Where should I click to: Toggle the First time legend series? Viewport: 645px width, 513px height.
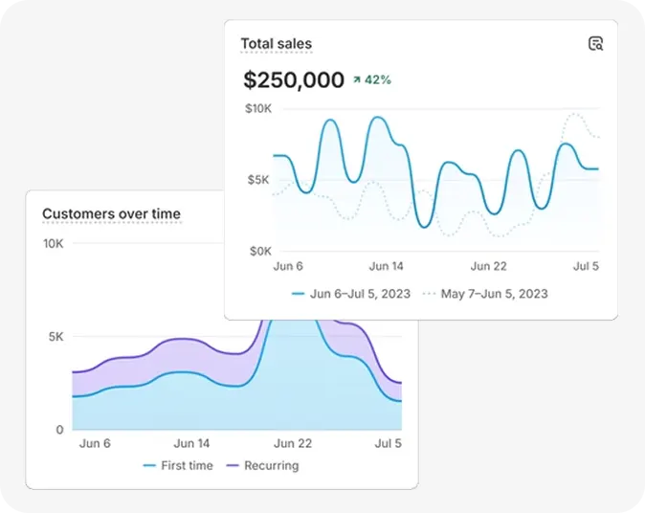[178, 465]
